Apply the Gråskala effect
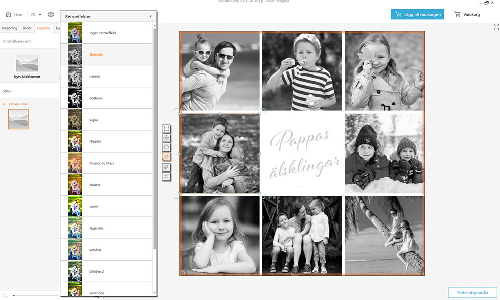500x300 pixels. 106,54
